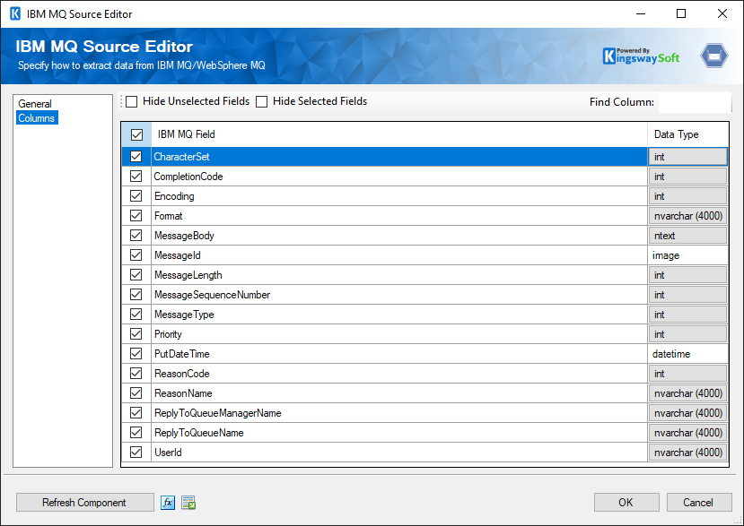Screen dimensions: 744x526
Task: Uncheck the MessageSequenceNumber field checkbox
Action: tap(136, 294)
